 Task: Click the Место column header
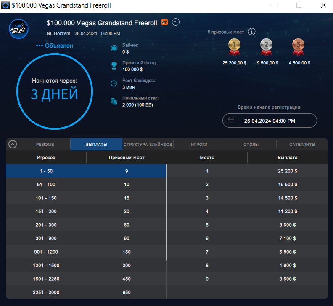[x=207, y=158]
